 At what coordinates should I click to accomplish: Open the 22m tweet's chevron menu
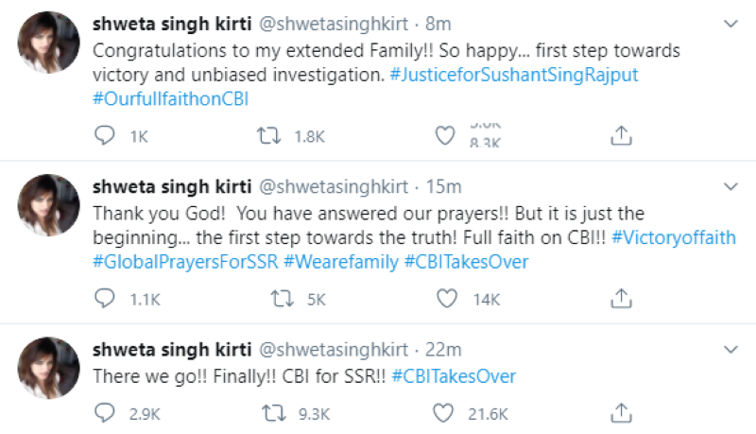[729, 349]
